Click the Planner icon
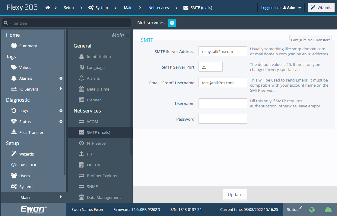337x216 pixels. pyautogui.click(x=81, y=100)
